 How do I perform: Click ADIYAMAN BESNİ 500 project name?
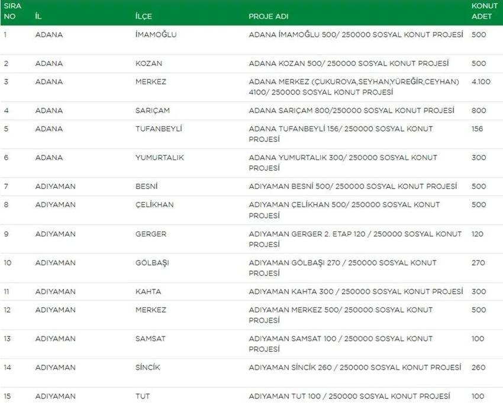[x=353, y=186]
